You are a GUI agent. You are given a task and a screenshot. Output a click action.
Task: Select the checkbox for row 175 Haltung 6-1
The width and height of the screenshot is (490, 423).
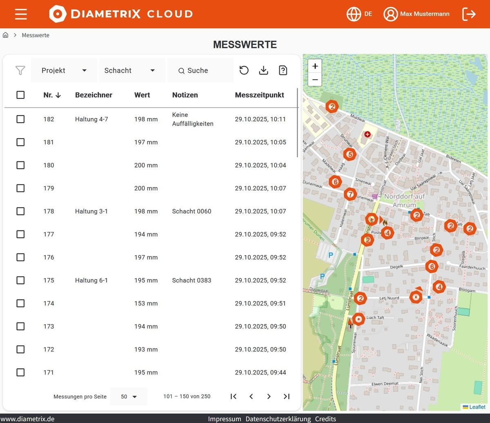(x=20, y=280)
